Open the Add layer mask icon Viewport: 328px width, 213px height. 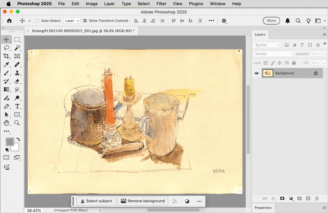[x=282, y=198]
